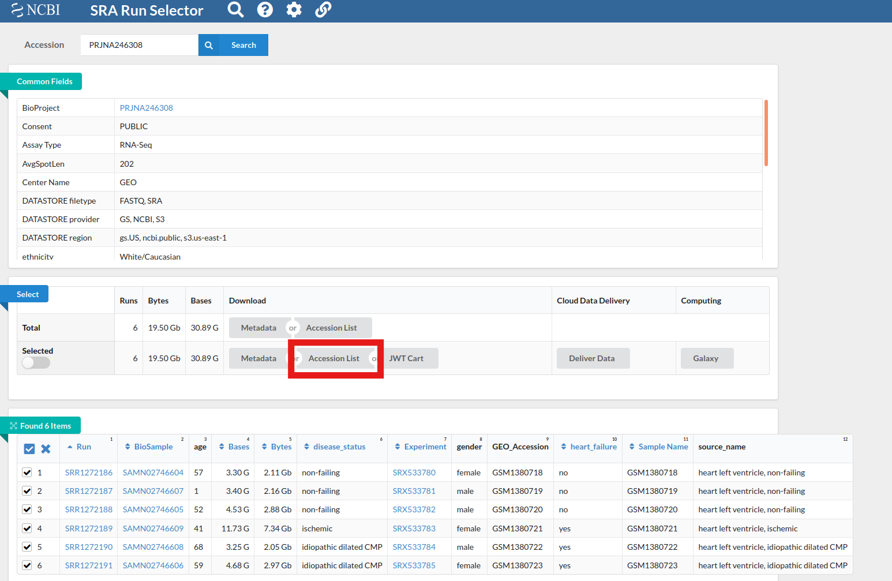Click the expand icon in Found 6 Items
892x581 pixels.
click(13, 426)
